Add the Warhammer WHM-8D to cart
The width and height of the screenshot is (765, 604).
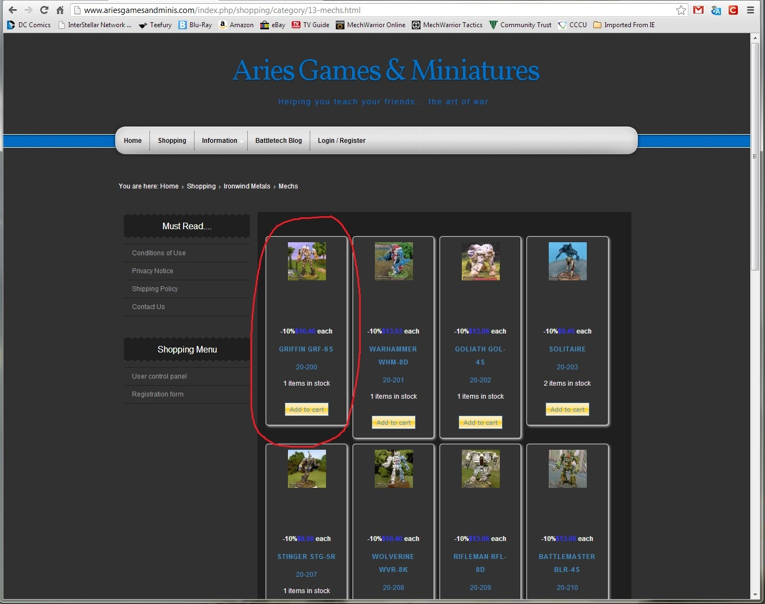[x=394, y=423]
